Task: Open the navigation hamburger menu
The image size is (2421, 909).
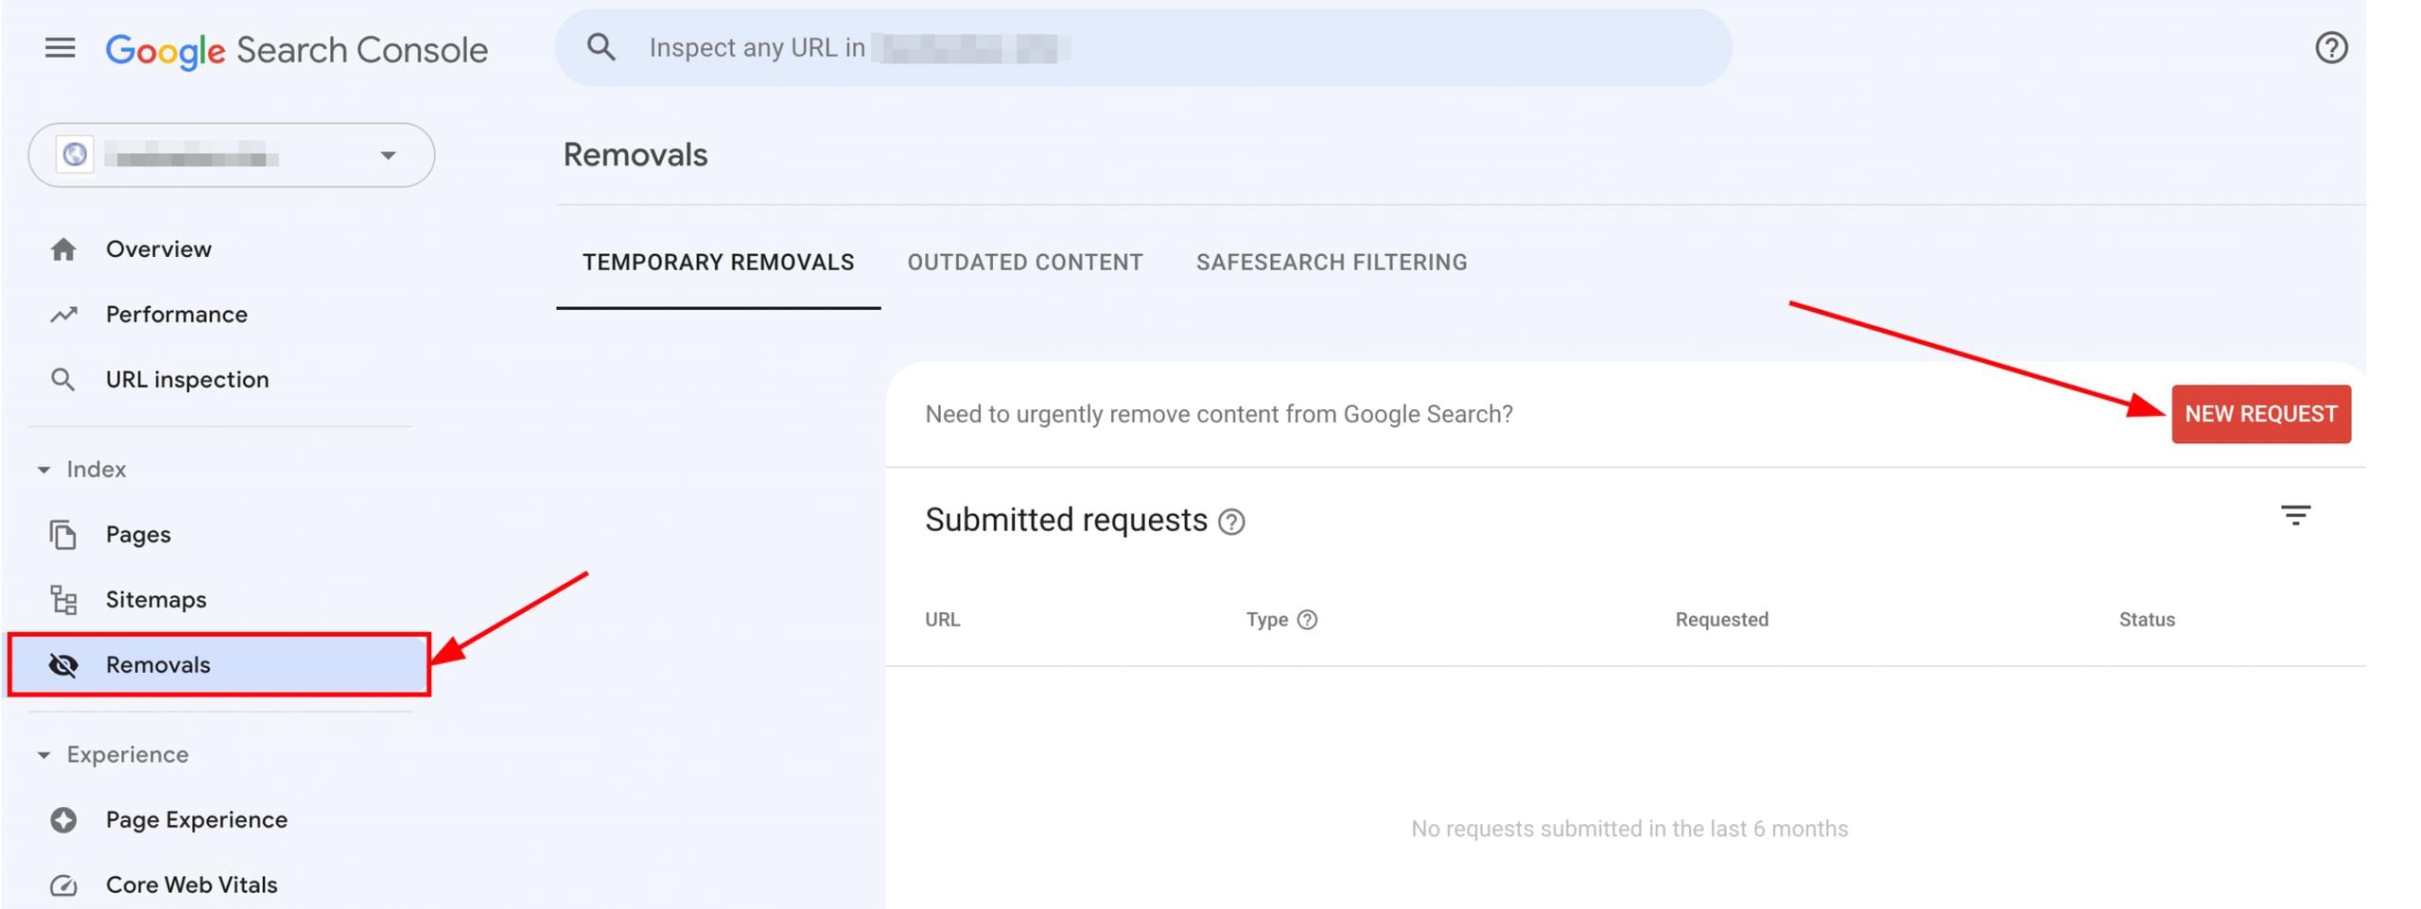Action: point(60,48)
